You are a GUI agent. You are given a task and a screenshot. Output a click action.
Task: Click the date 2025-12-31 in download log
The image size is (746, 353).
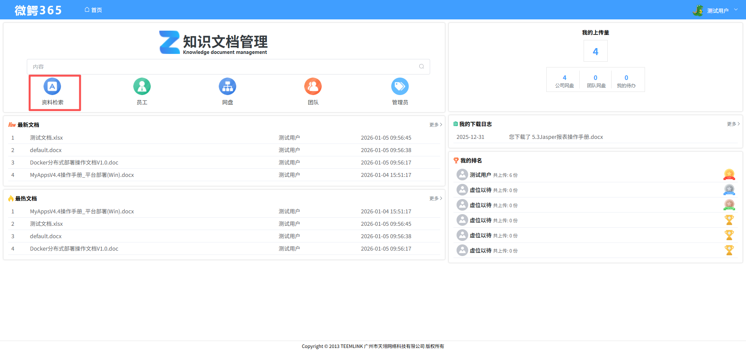click(x=470, y=137)
